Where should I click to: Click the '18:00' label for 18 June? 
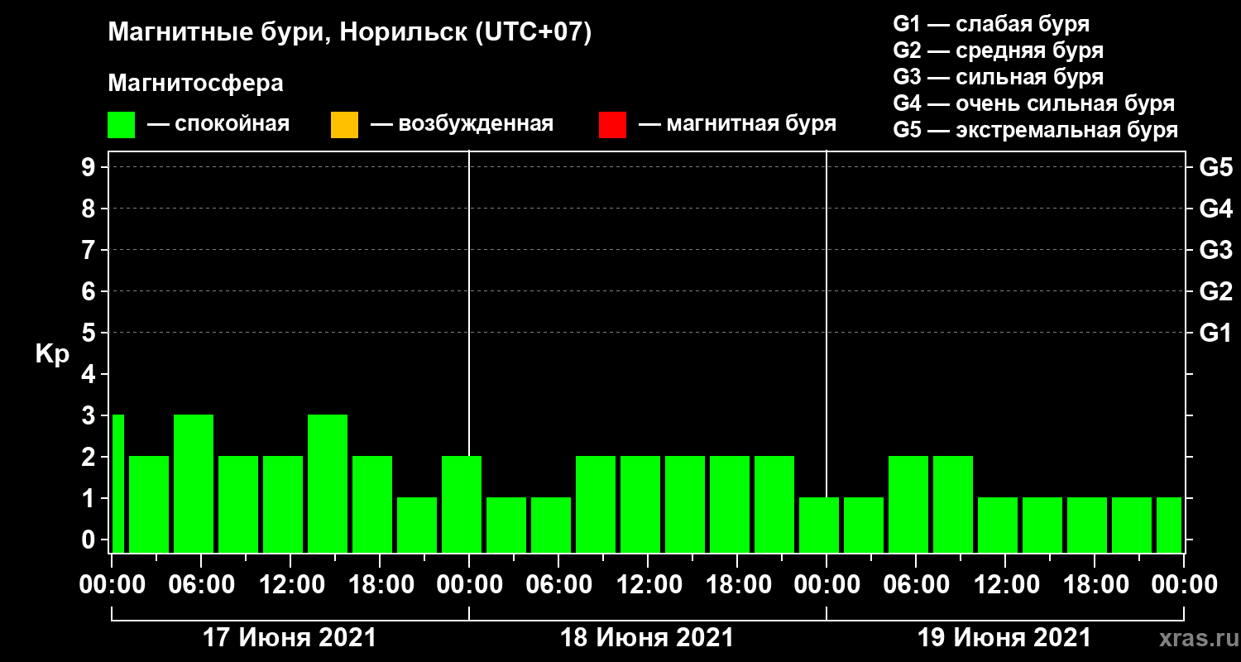coord(737,584)
